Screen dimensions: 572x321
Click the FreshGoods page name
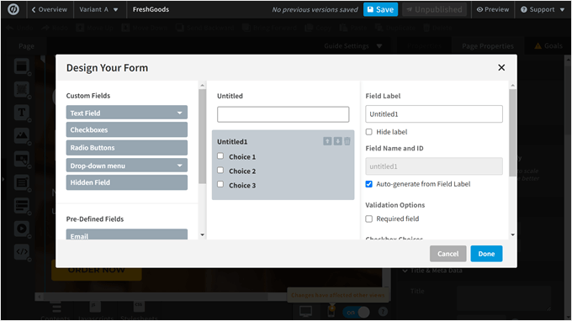point(151,9)
